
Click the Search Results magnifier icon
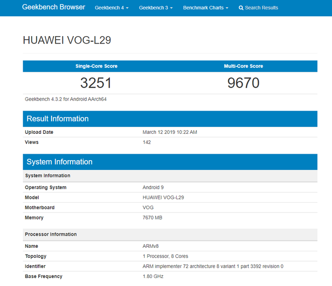(241, 8)
